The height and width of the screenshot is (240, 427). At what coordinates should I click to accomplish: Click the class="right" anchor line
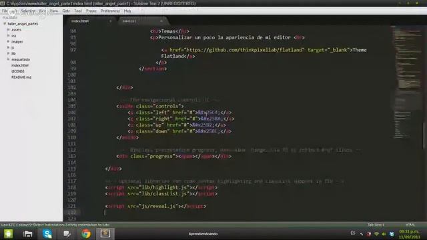coord(181,119)
